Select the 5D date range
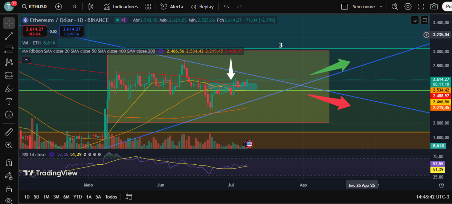This screenshot has height=204, width=452. (36, 197)
